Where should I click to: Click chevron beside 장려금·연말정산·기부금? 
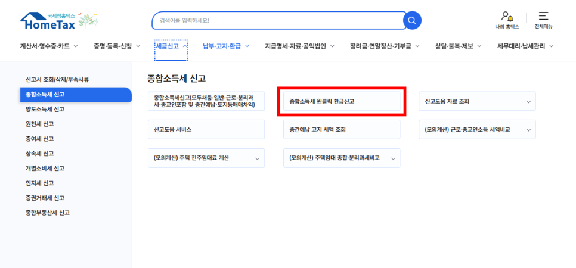click(417, 46)
